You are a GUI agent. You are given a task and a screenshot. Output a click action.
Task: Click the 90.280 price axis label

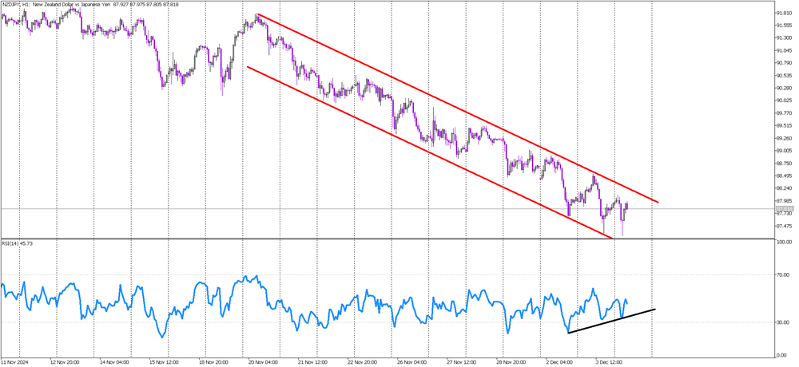tap(783, 88)
